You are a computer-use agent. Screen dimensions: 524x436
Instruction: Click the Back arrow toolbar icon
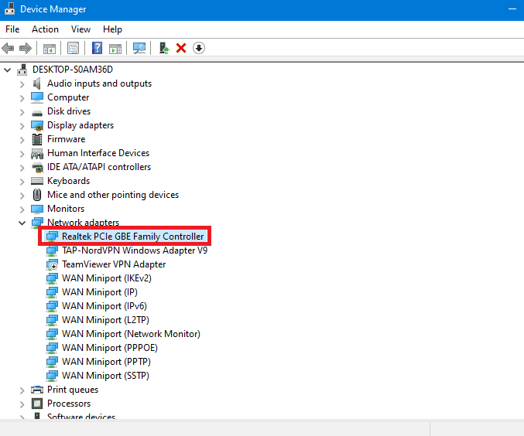point(9,48)
